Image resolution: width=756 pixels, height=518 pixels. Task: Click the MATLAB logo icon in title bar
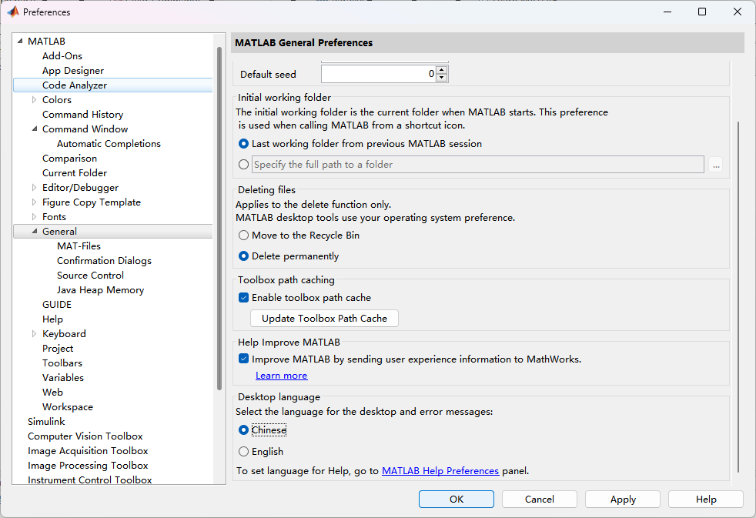(x=13, y=12)
